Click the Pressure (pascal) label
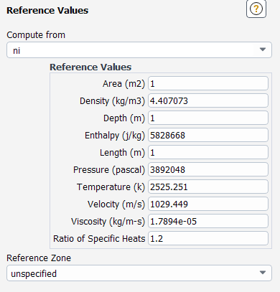280x292 pixels. tap(109, 170)
